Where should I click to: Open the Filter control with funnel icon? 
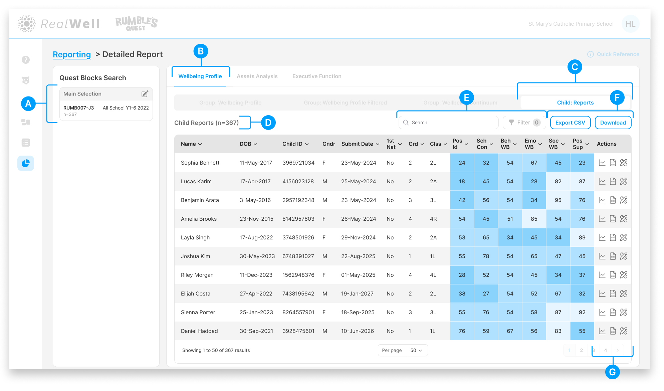coord(524,123)
